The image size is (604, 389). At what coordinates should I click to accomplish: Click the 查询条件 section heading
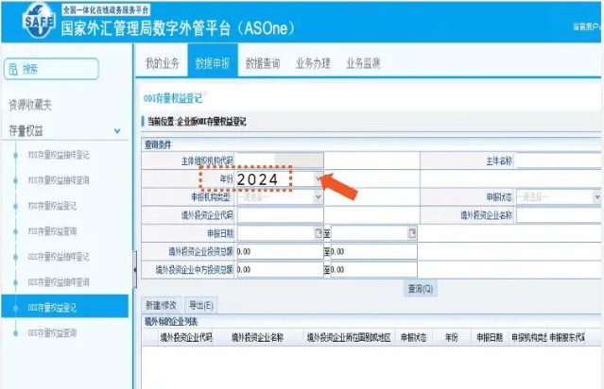158,145
